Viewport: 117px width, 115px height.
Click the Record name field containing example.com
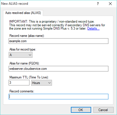pyautogui.click(x=58, y=41)
